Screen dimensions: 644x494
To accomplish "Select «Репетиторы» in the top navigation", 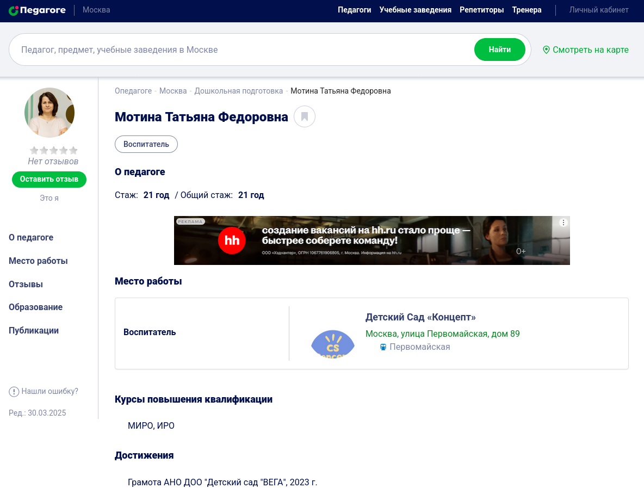I will (481, 10).
